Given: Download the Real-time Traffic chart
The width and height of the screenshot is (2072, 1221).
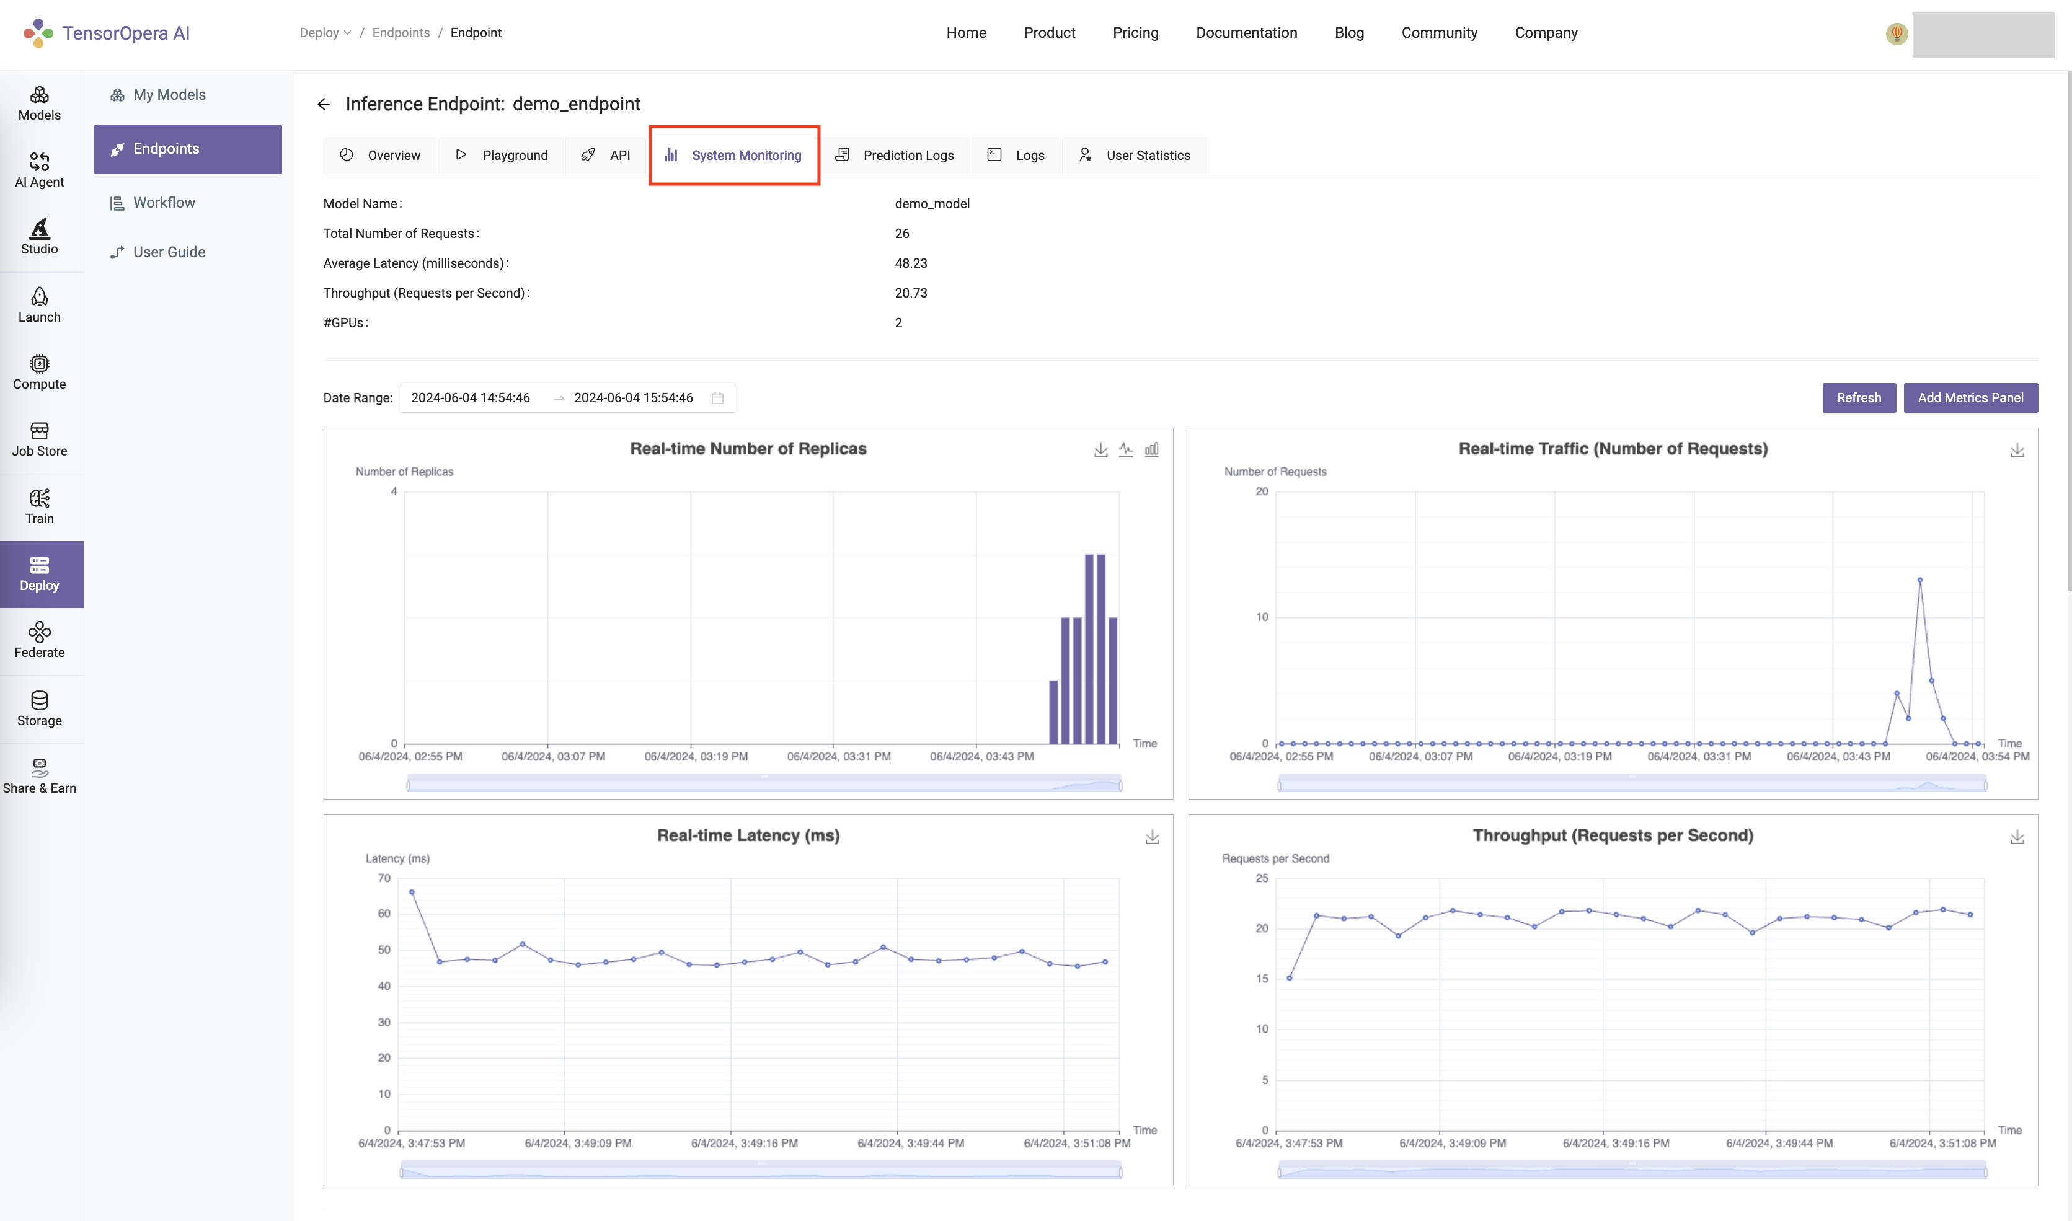Looking at the screenshot, I should (2016, 451).
